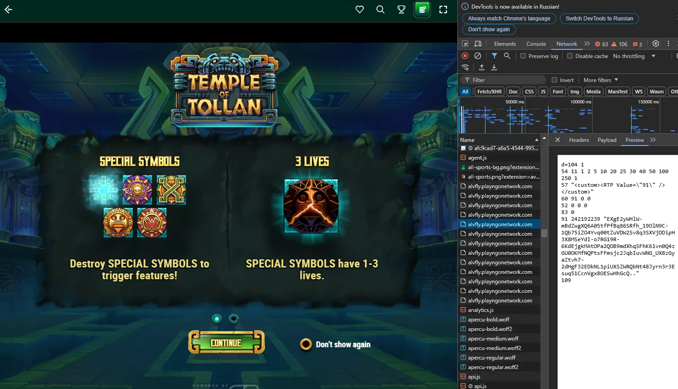Open the trophy tournaments icon
678x389 pixels.
401,10
